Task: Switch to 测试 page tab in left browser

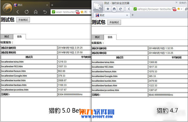Action: pos(7,37)
